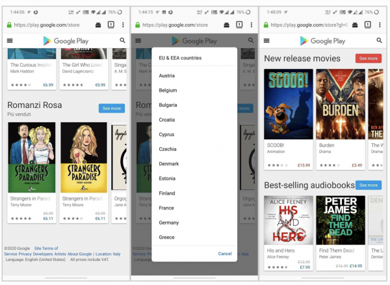This screenshot has height=285, width=390.
Task: Tap incognito-style icon in left screen address bar
Action: [x=98, y=25]
